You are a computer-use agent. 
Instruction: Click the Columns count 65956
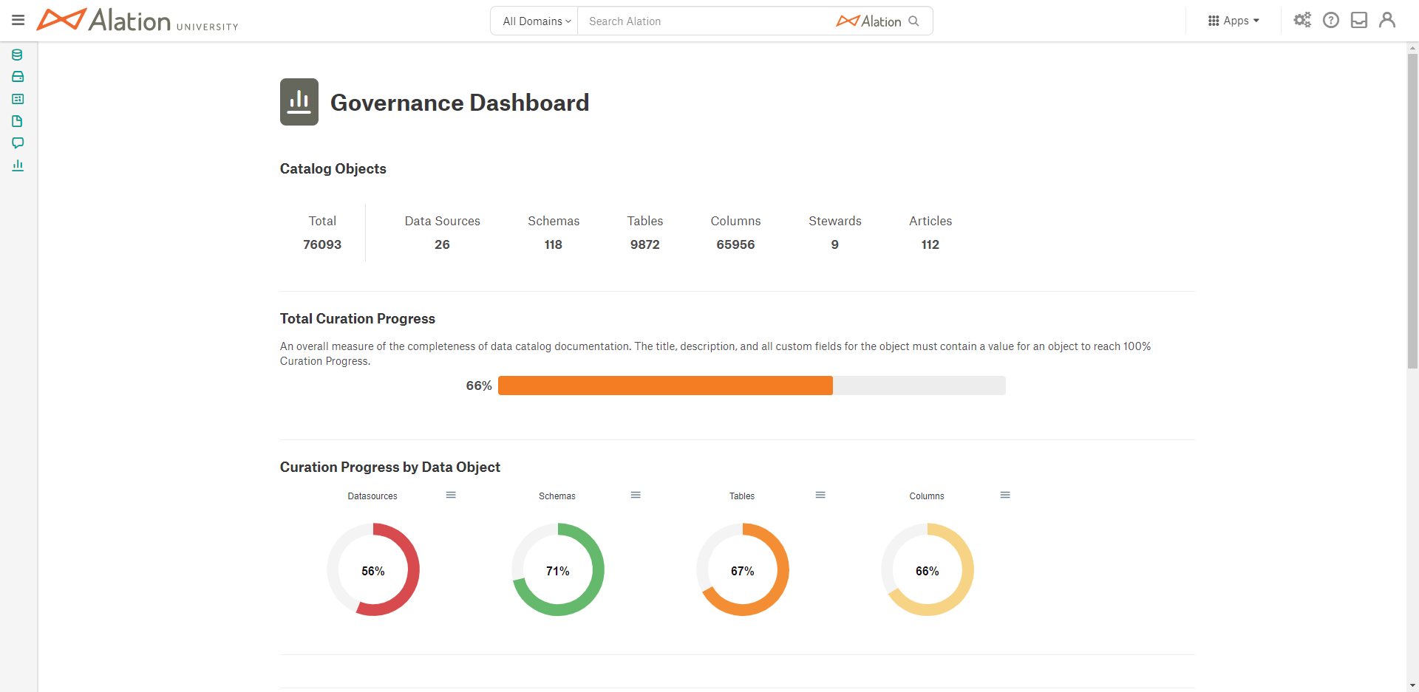click(x=735, y=244)
